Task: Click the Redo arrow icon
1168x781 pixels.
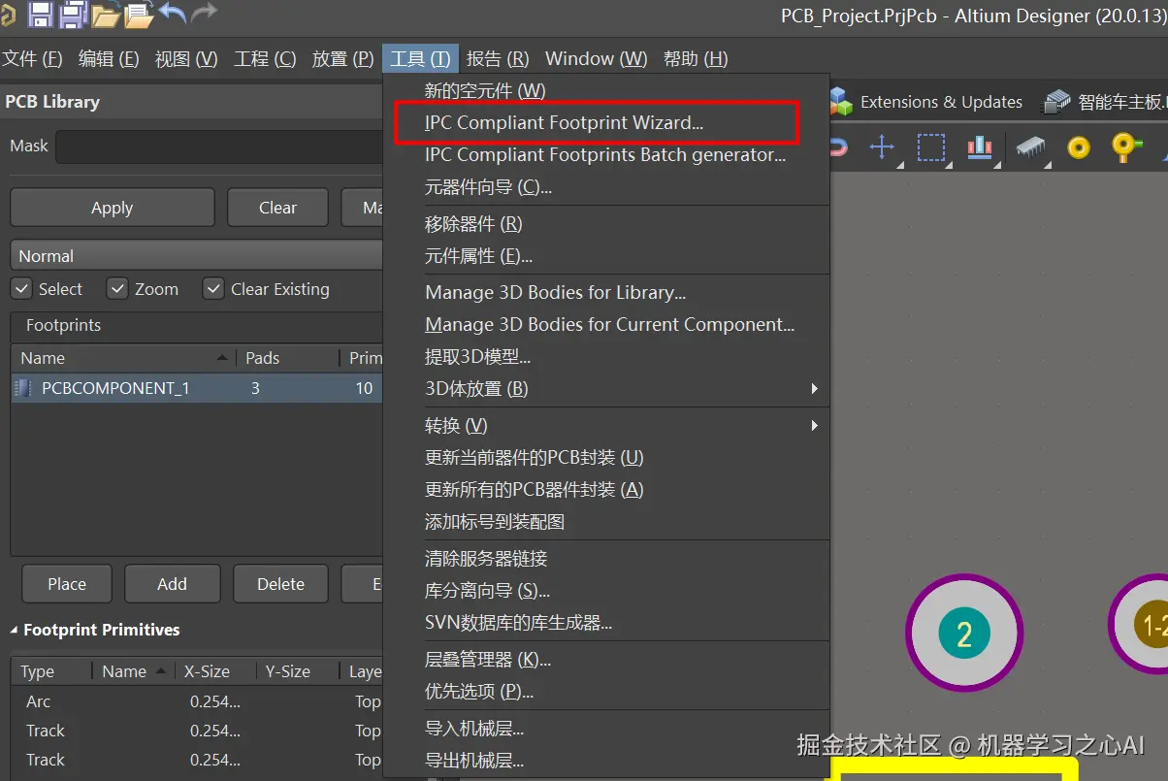Action: point(204,13)
